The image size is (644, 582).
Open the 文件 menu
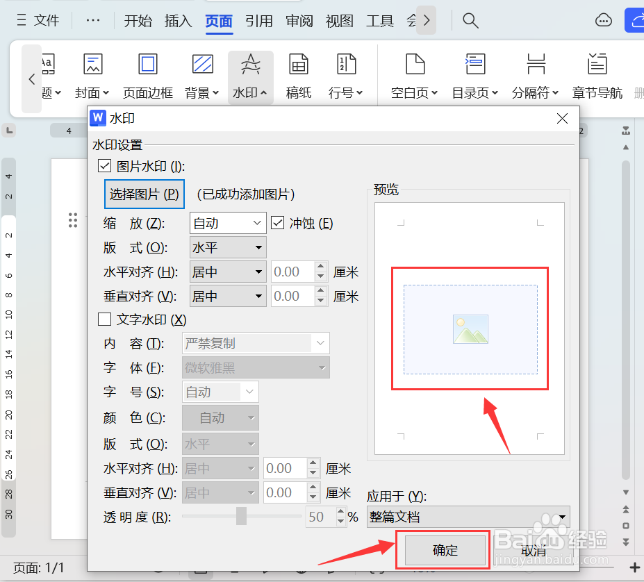46,21
